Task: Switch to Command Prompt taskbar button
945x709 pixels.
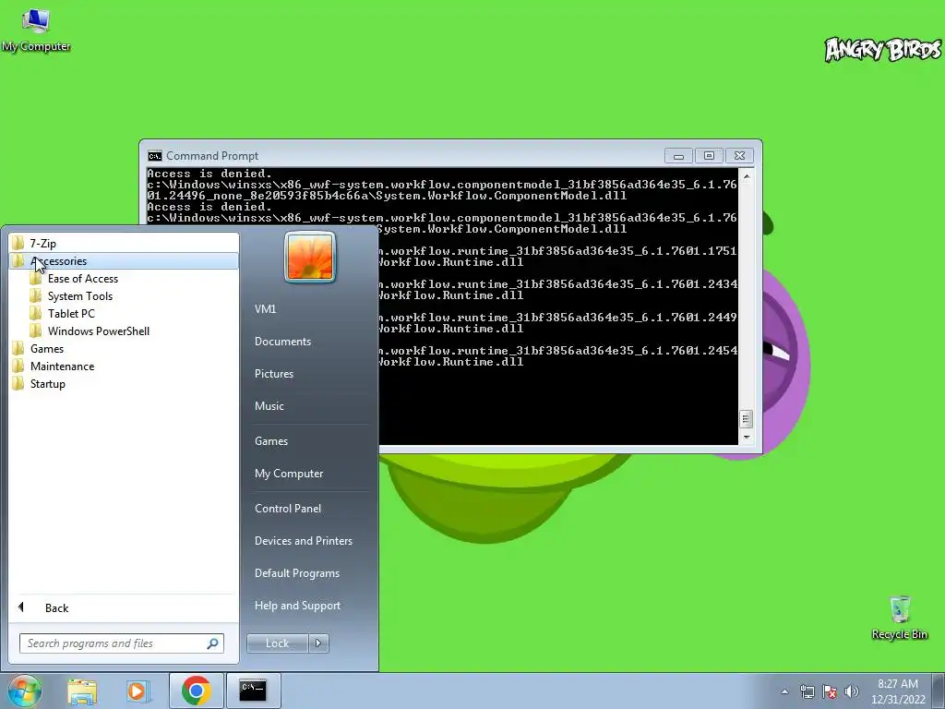Action: tap(253, 691)
